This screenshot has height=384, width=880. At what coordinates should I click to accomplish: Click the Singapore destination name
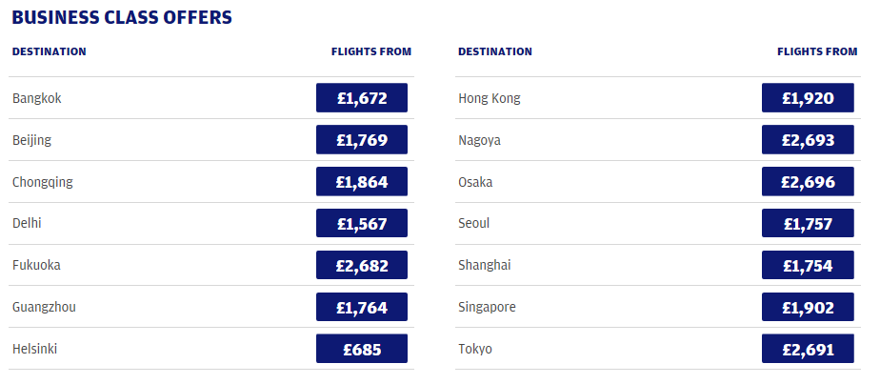[487, 307]
